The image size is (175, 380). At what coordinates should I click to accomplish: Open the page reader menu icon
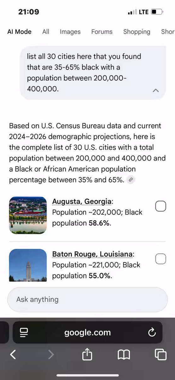24,332
